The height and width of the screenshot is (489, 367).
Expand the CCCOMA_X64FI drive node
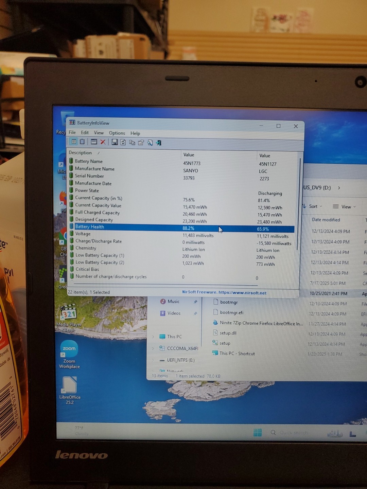point(153,348)
